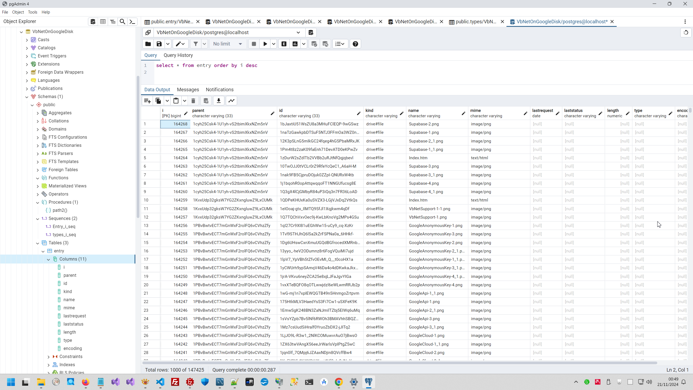Click the Help question mark icon

point(355,44)
